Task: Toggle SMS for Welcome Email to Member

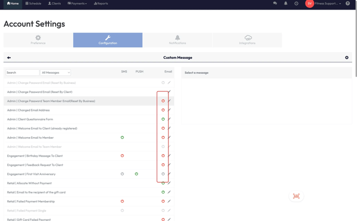Action: [x=122, y=138]
